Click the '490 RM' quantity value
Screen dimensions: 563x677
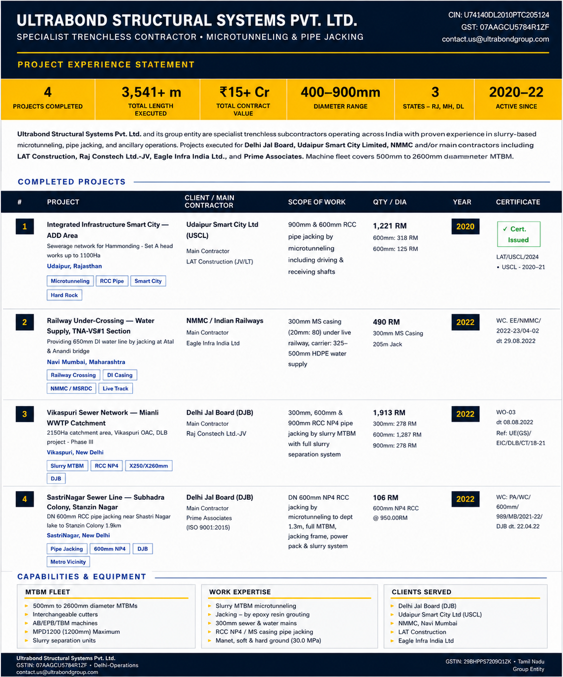click(x=386, y=322)
